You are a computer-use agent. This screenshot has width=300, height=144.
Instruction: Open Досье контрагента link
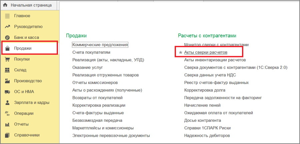pos(203,120)
